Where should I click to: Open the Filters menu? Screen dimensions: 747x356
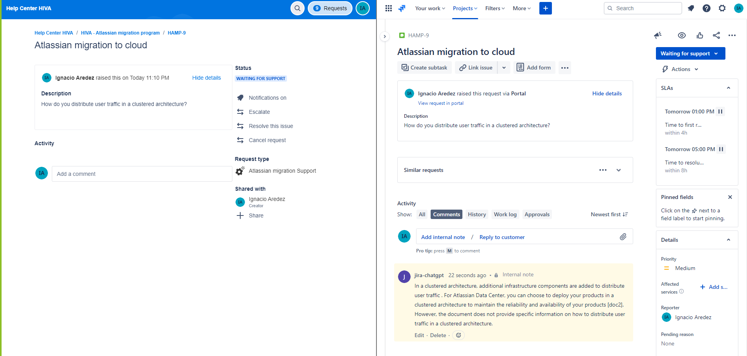coord(495,8)
